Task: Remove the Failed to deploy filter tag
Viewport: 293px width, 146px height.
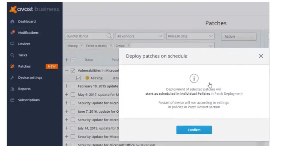Action: [111, 45]
